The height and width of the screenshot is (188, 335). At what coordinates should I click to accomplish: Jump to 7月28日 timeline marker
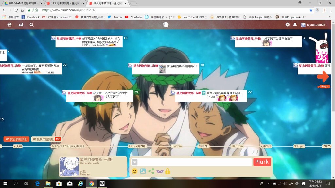141,146
